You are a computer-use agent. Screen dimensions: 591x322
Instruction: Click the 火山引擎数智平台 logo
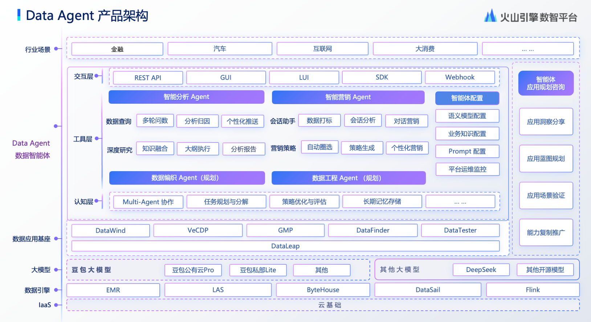coord(530,16)
